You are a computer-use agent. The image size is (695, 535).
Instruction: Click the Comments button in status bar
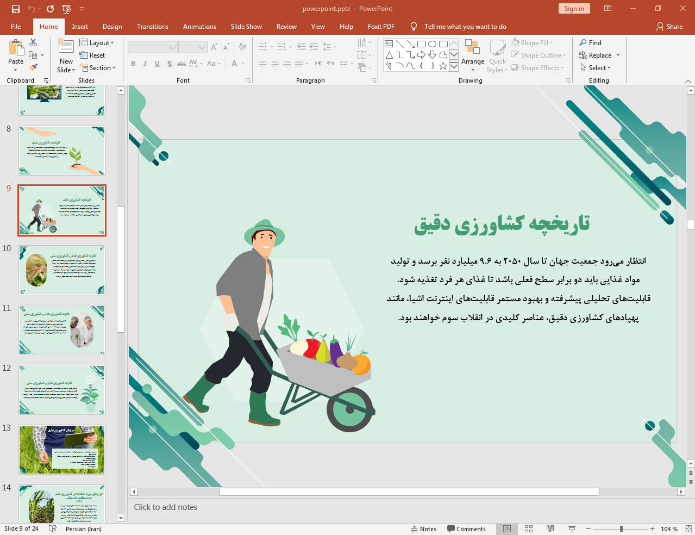click(466, 529)
